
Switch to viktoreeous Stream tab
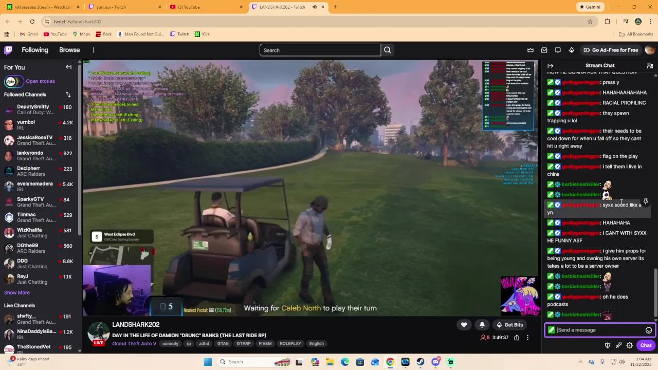click(x=44, y=7)
